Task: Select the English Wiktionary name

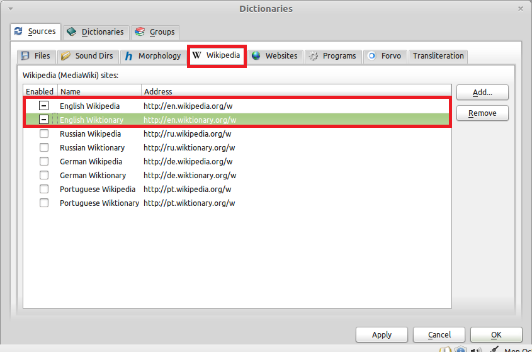Action: point(92,120)
